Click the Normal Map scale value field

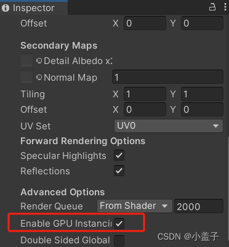pyautogui.click(x=167, y=77)
